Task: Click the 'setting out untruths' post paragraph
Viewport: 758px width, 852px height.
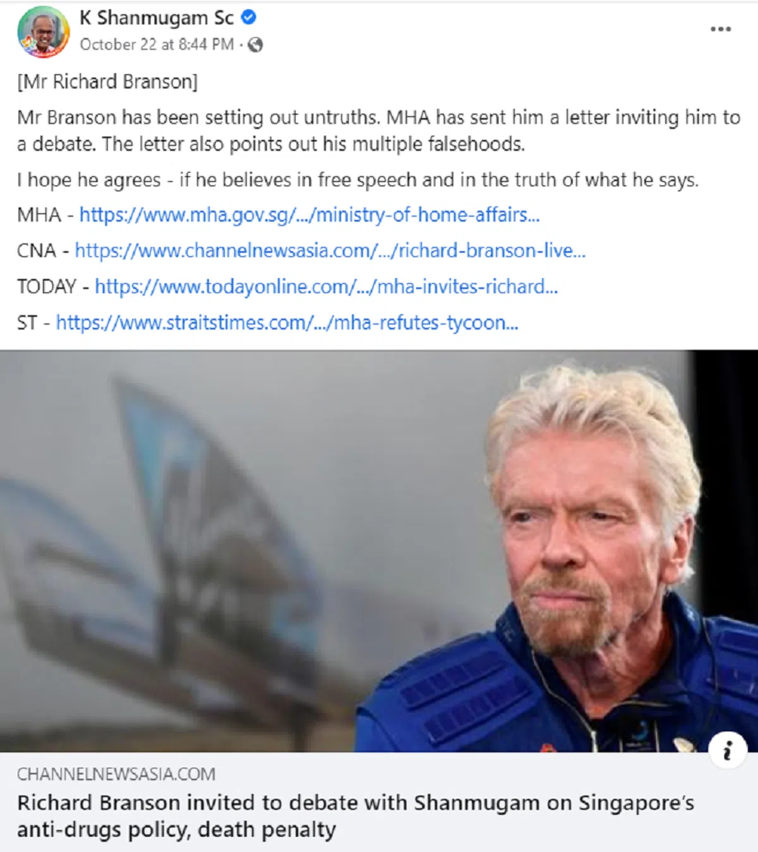Action: coord(379,131)
